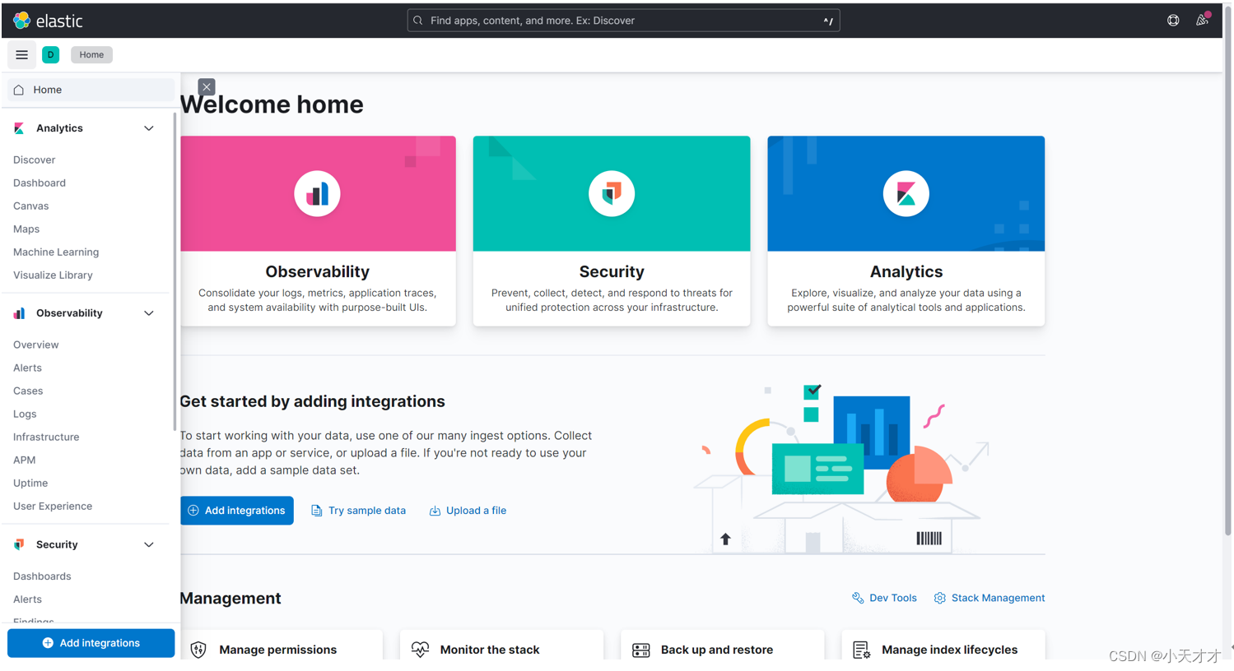Click the sidebar vertical scrollbar

[175, 271]
